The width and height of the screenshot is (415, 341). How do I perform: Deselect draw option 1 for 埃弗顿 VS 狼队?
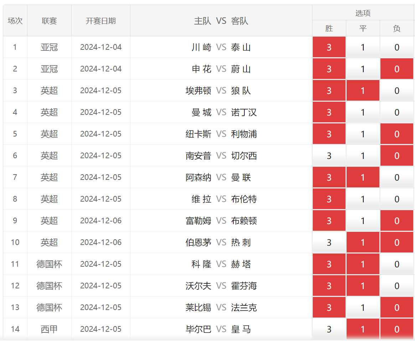click(363, 91)
